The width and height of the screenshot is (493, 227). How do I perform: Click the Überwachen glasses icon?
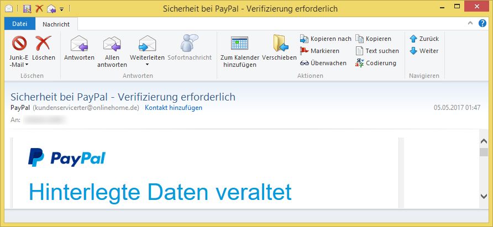tap(305, 63)
